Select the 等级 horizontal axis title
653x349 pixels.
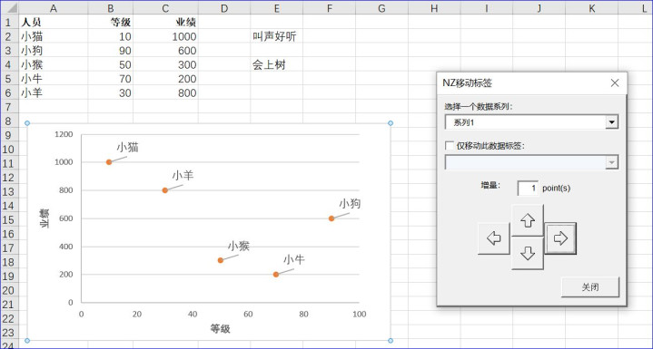pos(221,329)
